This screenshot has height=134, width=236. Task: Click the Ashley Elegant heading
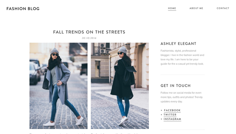click(x=178, y=44)
